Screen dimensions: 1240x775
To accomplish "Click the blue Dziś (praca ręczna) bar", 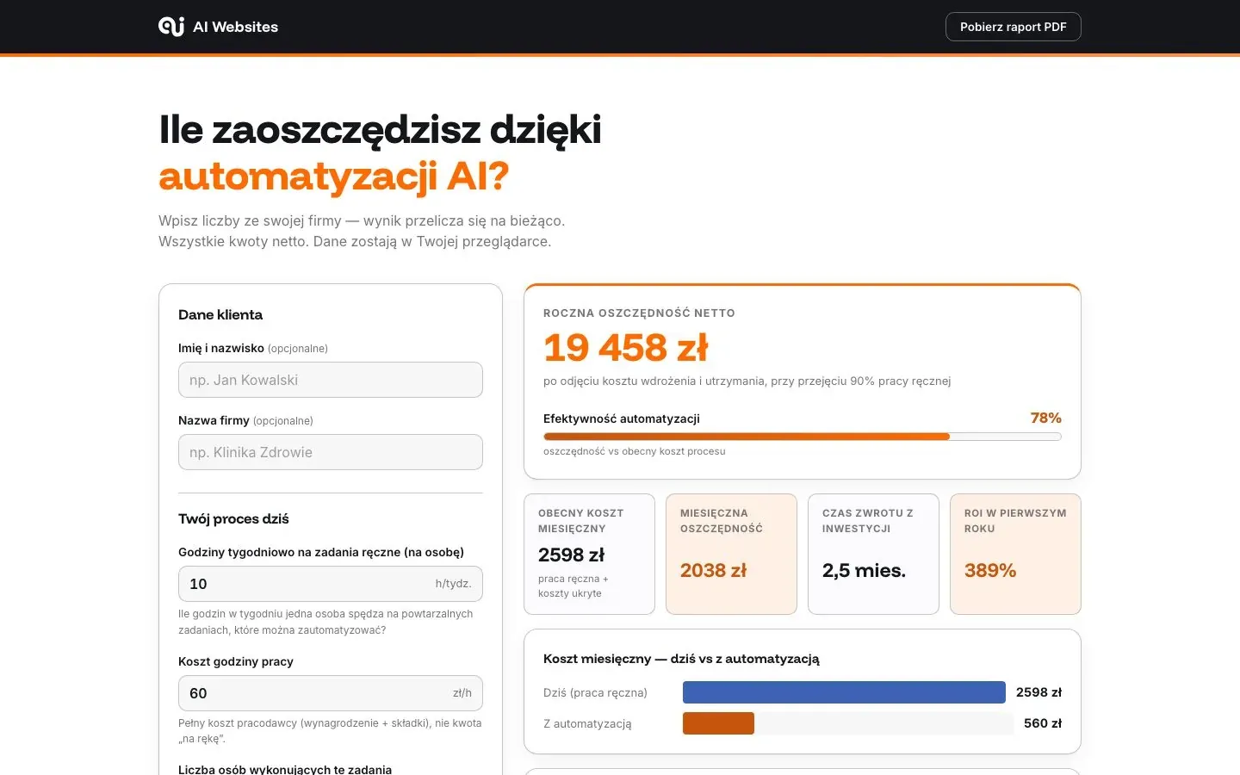I will (x=844, y=692).
